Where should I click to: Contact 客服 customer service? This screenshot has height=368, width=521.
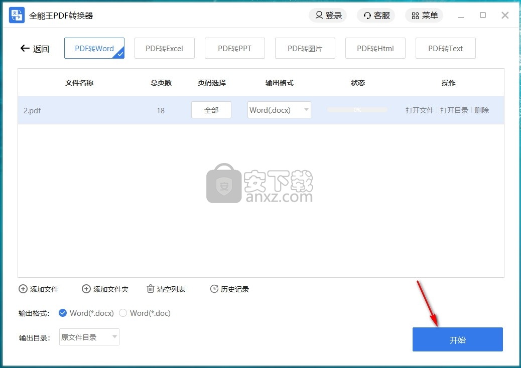376,15
